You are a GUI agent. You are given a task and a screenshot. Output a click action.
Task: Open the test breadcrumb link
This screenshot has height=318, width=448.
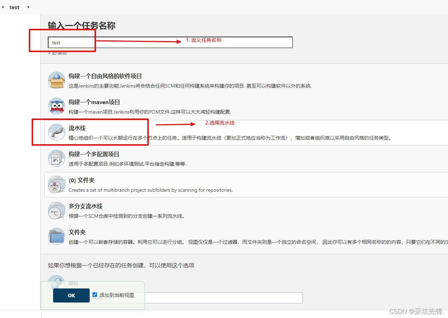click(x=14, y=7)
